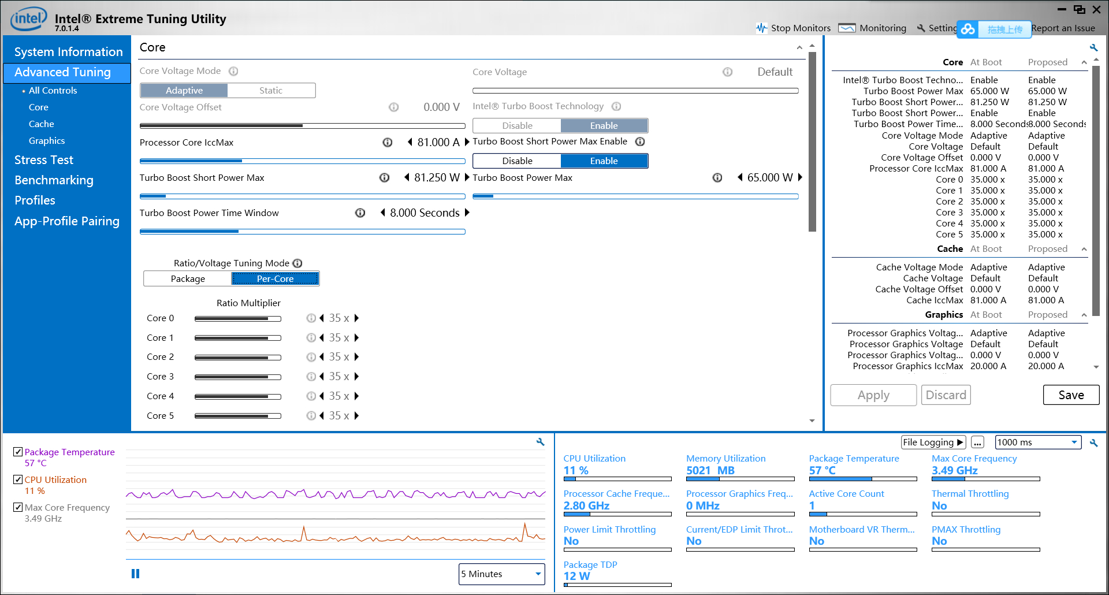
Task: Open Profiles section
Action: pyautogui.click(x=35, y=200)
